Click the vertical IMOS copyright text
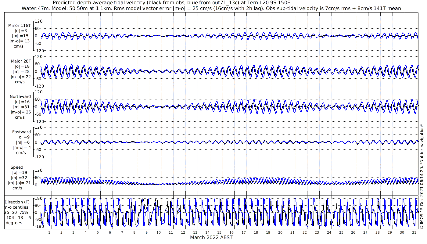This screenshot has width=427, height=244. point(422,176)
